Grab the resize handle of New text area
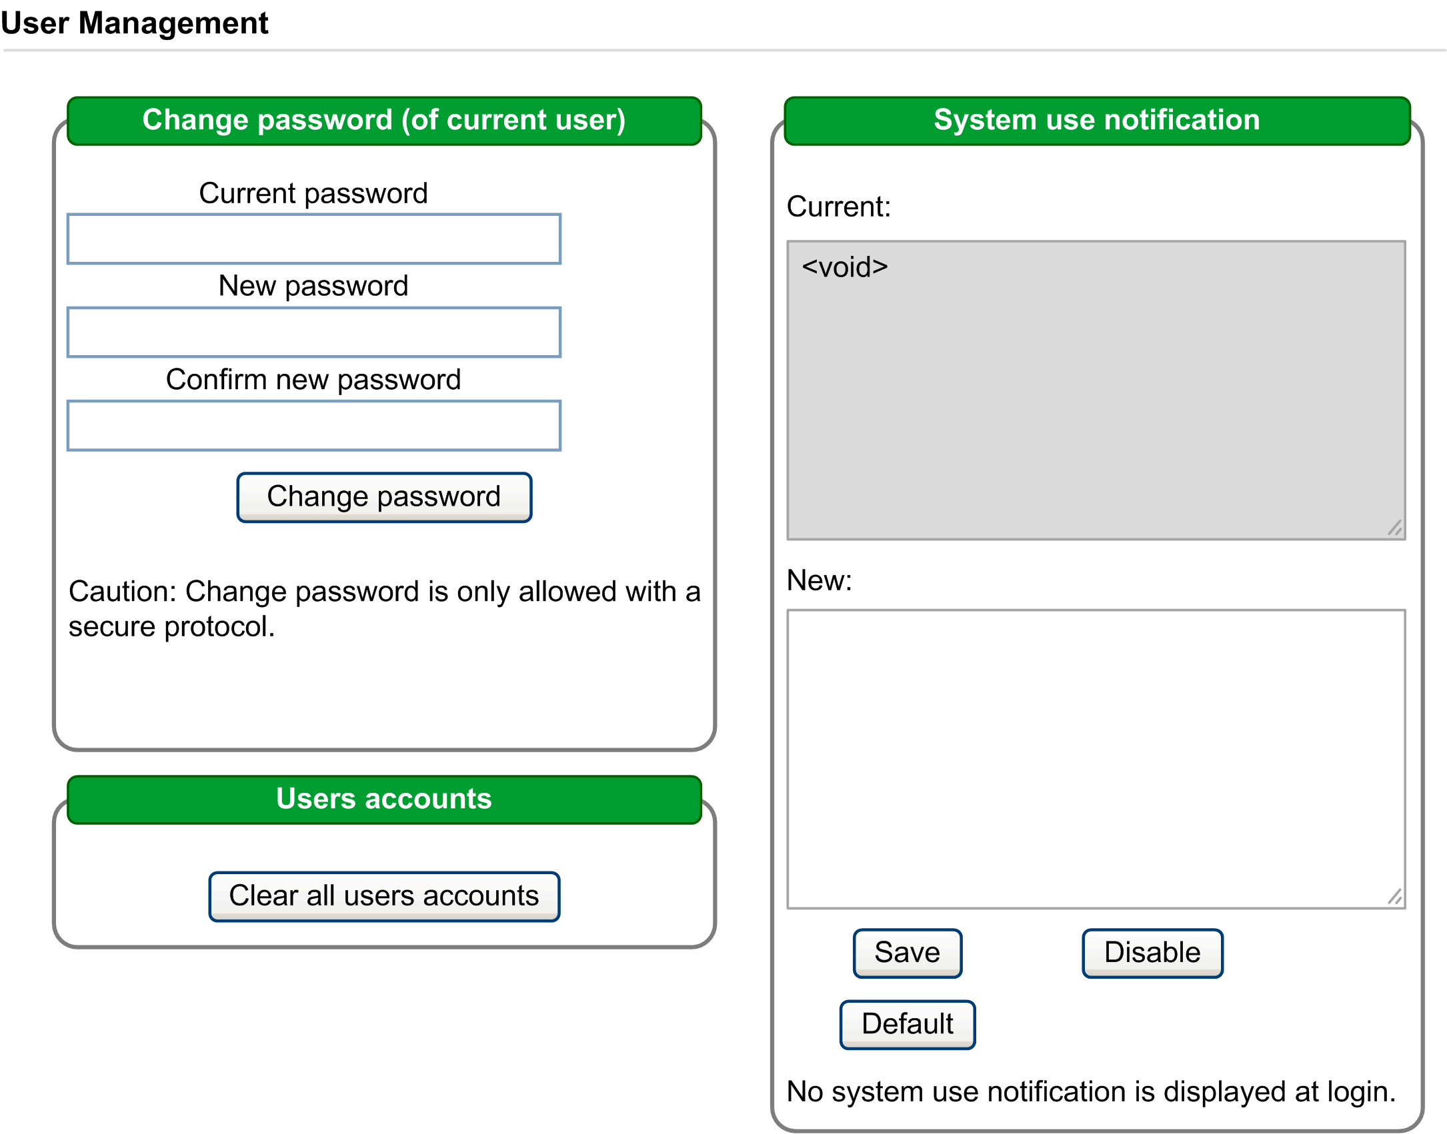This screenshot has width=1447, height=1134. [x=1394, y=897]
